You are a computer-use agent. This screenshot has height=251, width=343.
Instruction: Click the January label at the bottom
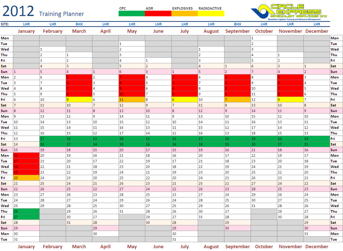(26, 247)
